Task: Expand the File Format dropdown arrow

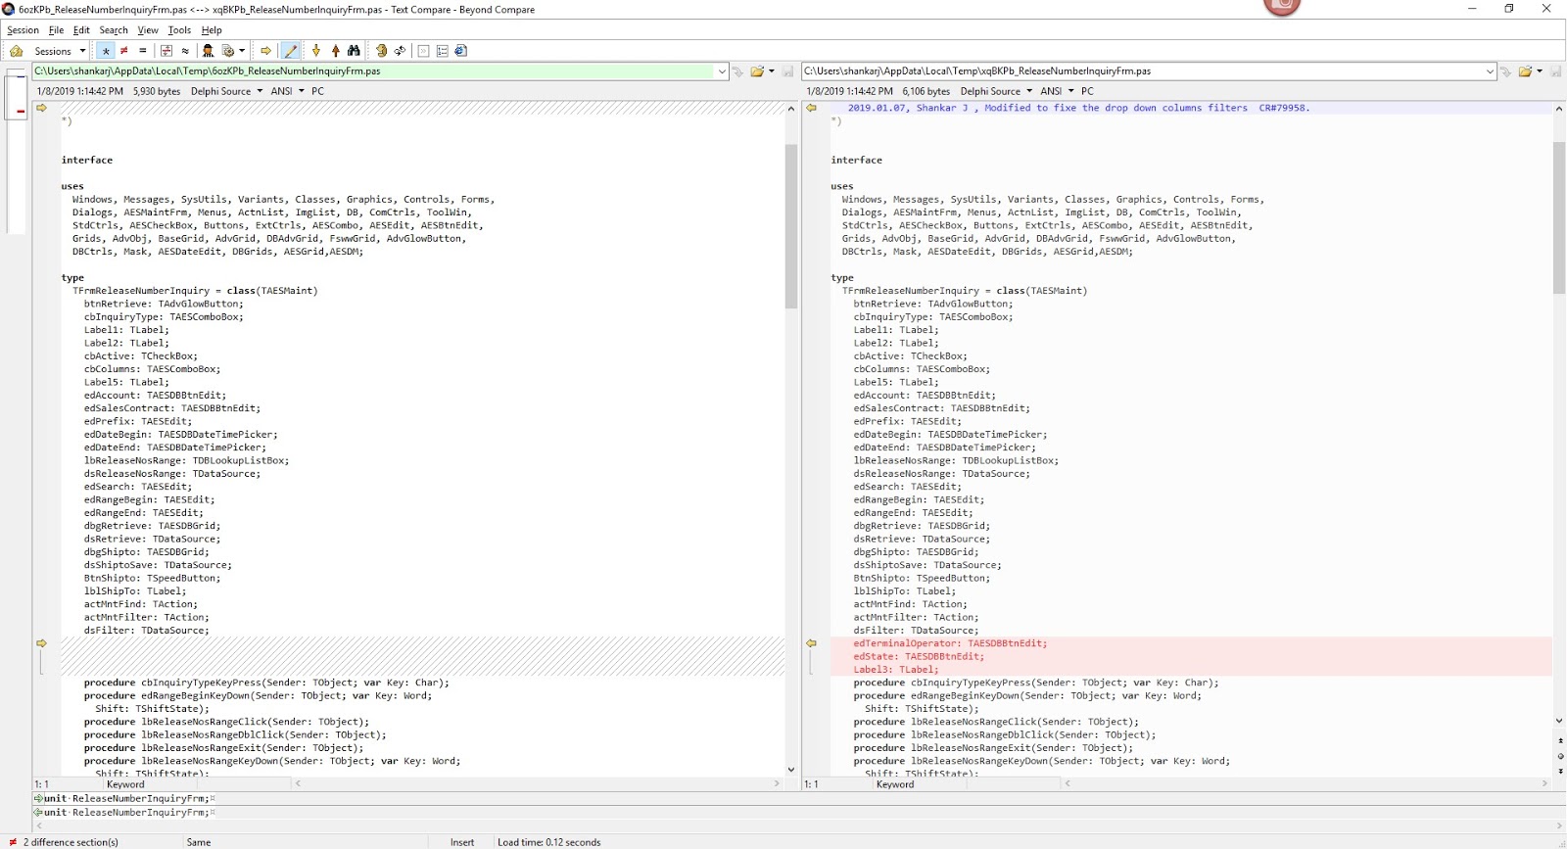Action: 242,51
